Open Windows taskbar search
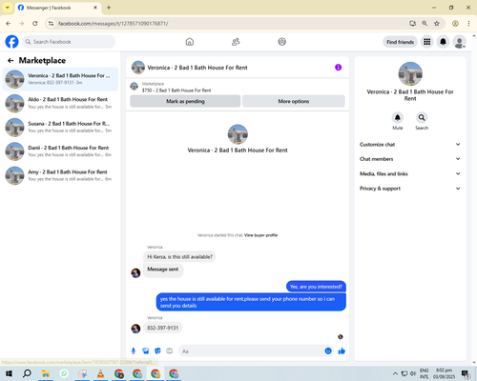Screen dimensions: 477x381 [27, 373]
